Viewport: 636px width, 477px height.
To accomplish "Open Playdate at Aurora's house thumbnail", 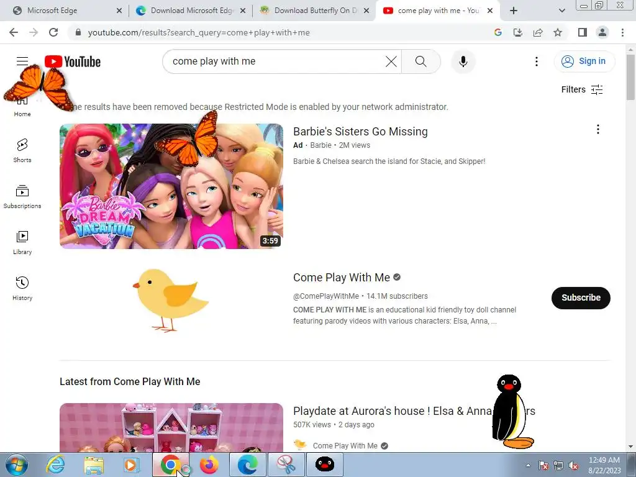I will coord(171,427).
